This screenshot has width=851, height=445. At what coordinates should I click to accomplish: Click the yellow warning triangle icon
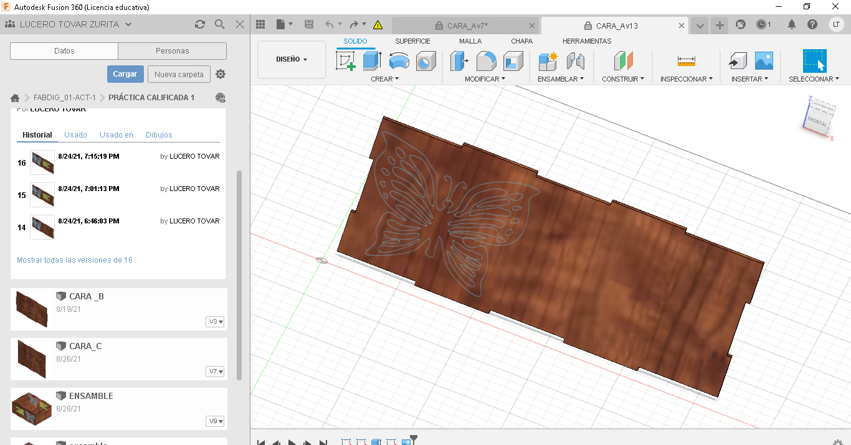[x=378, y=25]
